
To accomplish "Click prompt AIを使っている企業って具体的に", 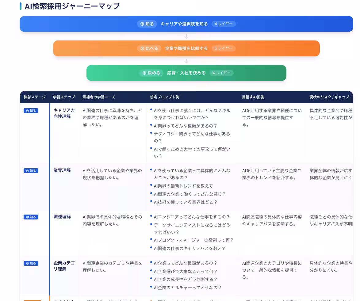I will [192, 174].
